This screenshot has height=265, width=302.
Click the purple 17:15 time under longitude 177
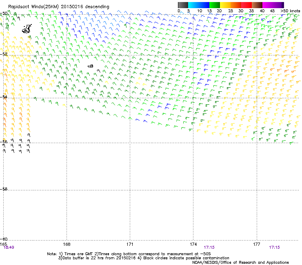[275, 247]
